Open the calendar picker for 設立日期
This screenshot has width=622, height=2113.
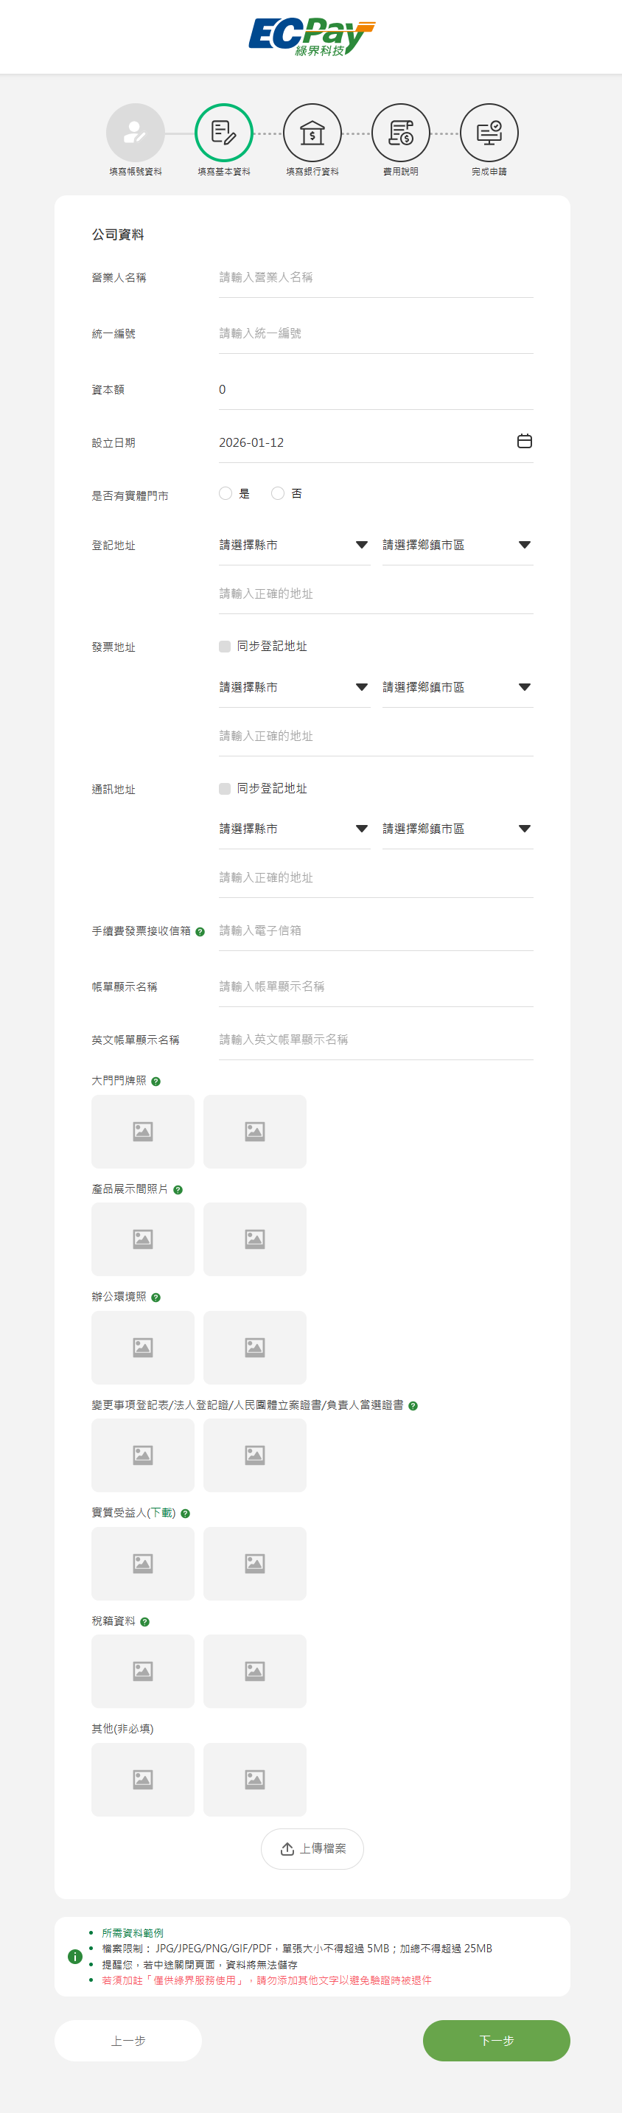525,442
